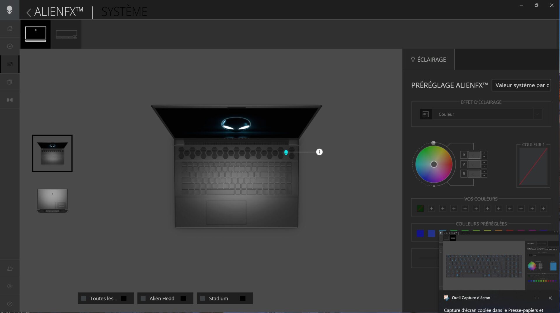
Task: Open the ÉCLAIRAGE tab
Action: coord(428,60)
